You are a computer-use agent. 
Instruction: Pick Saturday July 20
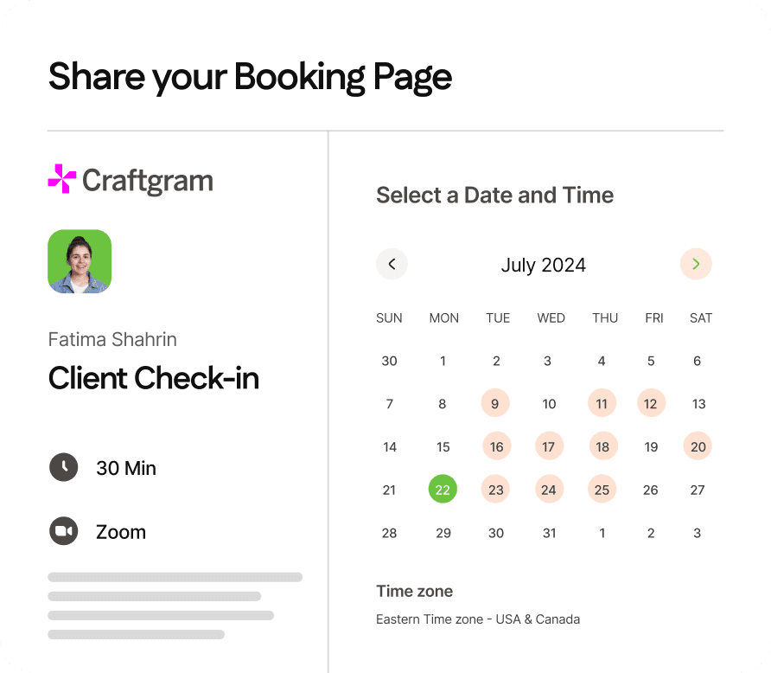click(x=698, y=445)
